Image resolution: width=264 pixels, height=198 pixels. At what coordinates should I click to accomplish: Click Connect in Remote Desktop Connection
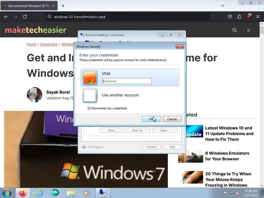[x=152, y=147]
